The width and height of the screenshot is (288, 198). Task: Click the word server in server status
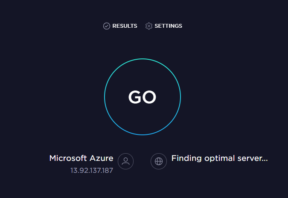coord(250,159)
